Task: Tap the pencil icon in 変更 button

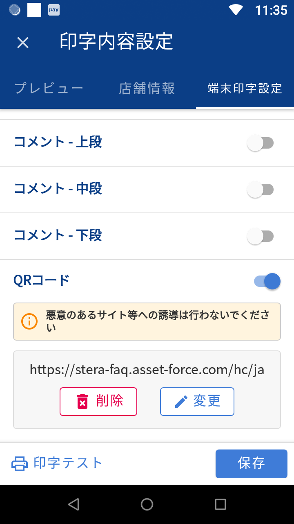Action: click(x=181, y=402)
